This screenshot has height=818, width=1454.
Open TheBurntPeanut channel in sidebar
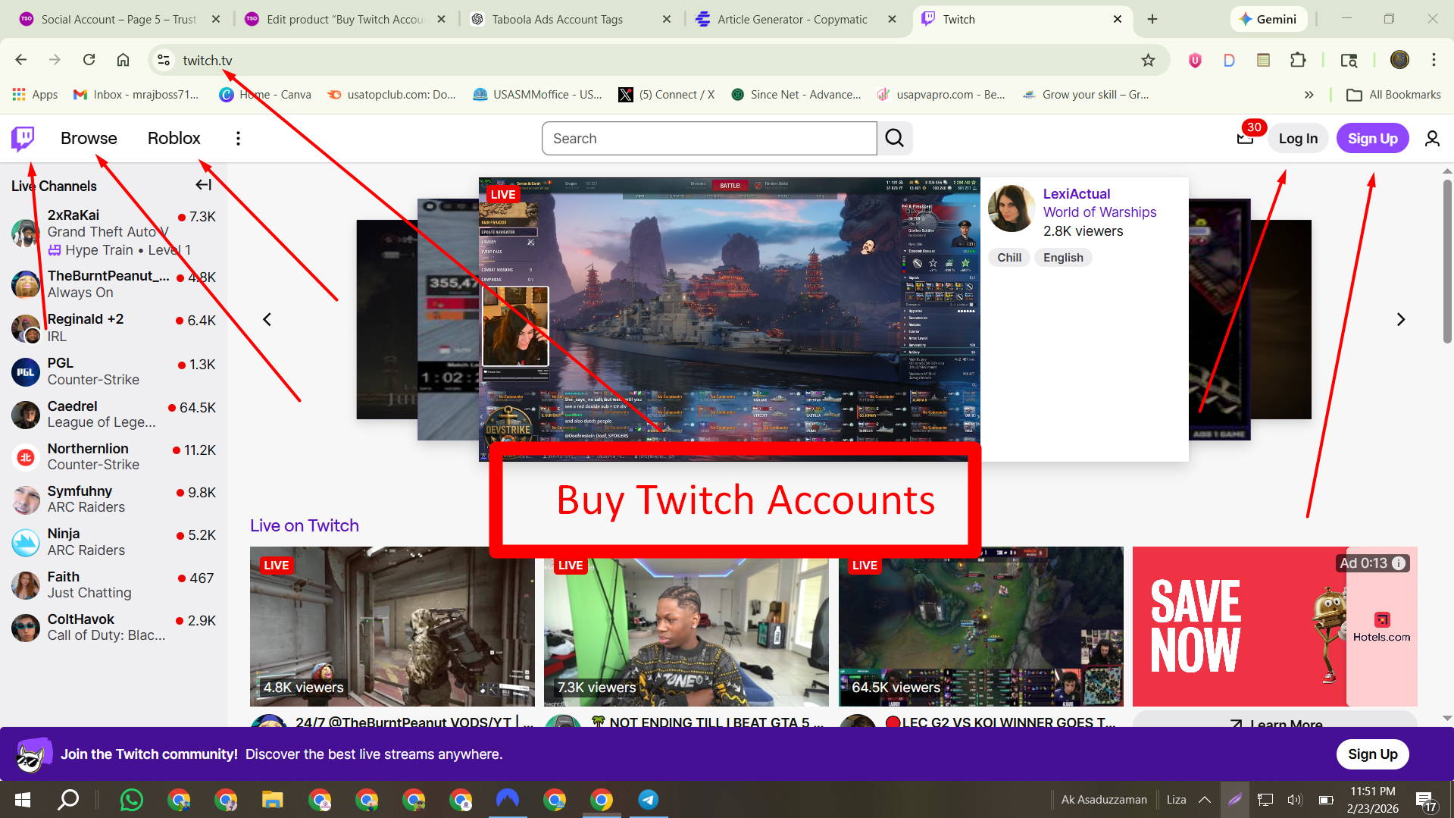pos(114,284)
